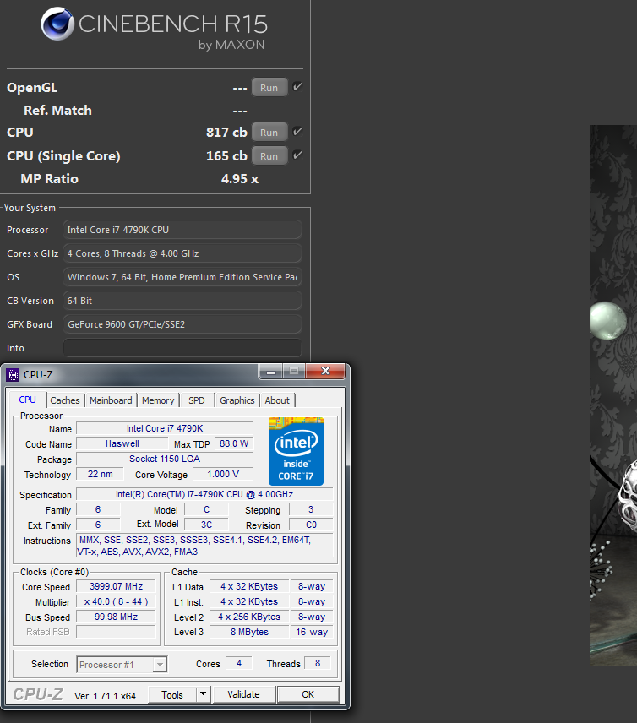Click the Ext. Model value '3C'
637x723 pixels.
(x=206, y=525)
